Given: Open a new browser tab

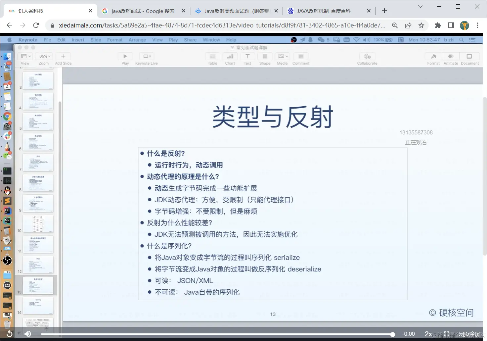Looking at the screenshot, I should coord(384,11).
